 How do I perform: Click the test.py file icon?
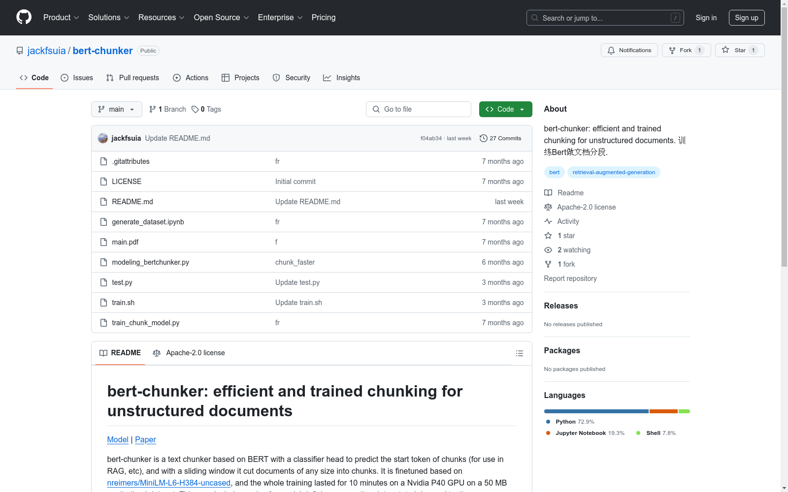coord(103,282)
